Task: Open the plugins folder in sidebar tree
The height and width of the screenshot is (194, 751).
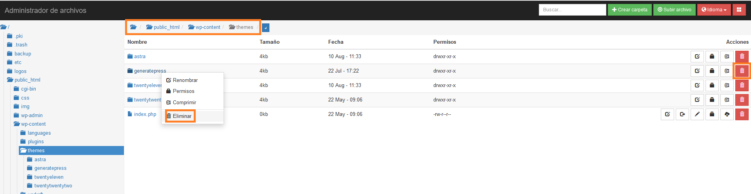Action: [36, 142]
